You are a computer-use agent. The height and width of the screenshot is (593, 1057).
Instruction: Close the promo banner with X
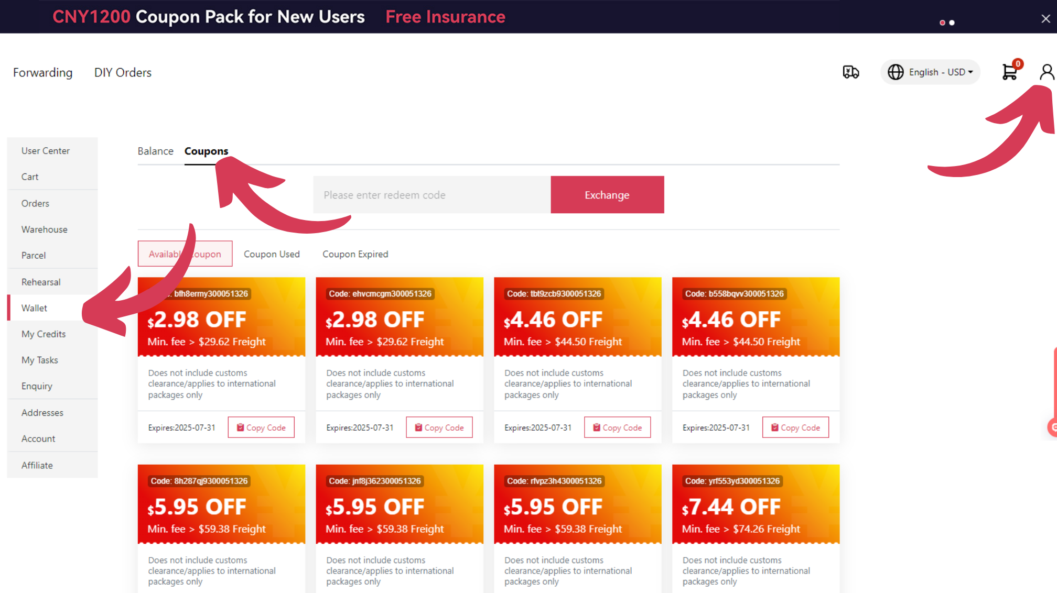(x=1045, y=19)
